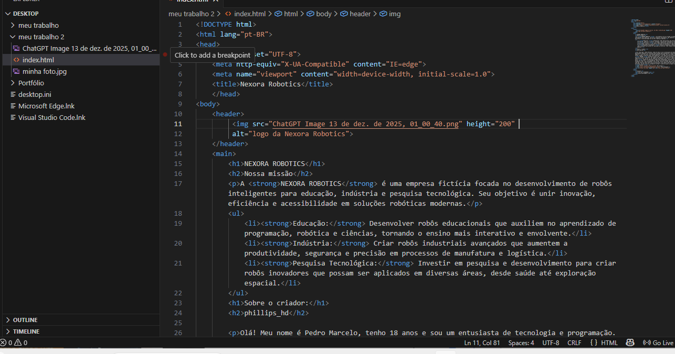Click the Spaces: 4 indentation setting
Viewport: 675px width, 354px height.
click(x=521, y=343)
